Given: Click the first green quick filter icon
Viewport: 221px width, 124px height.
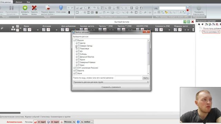Looking at the screenshot, I should (x=185, y=22).
